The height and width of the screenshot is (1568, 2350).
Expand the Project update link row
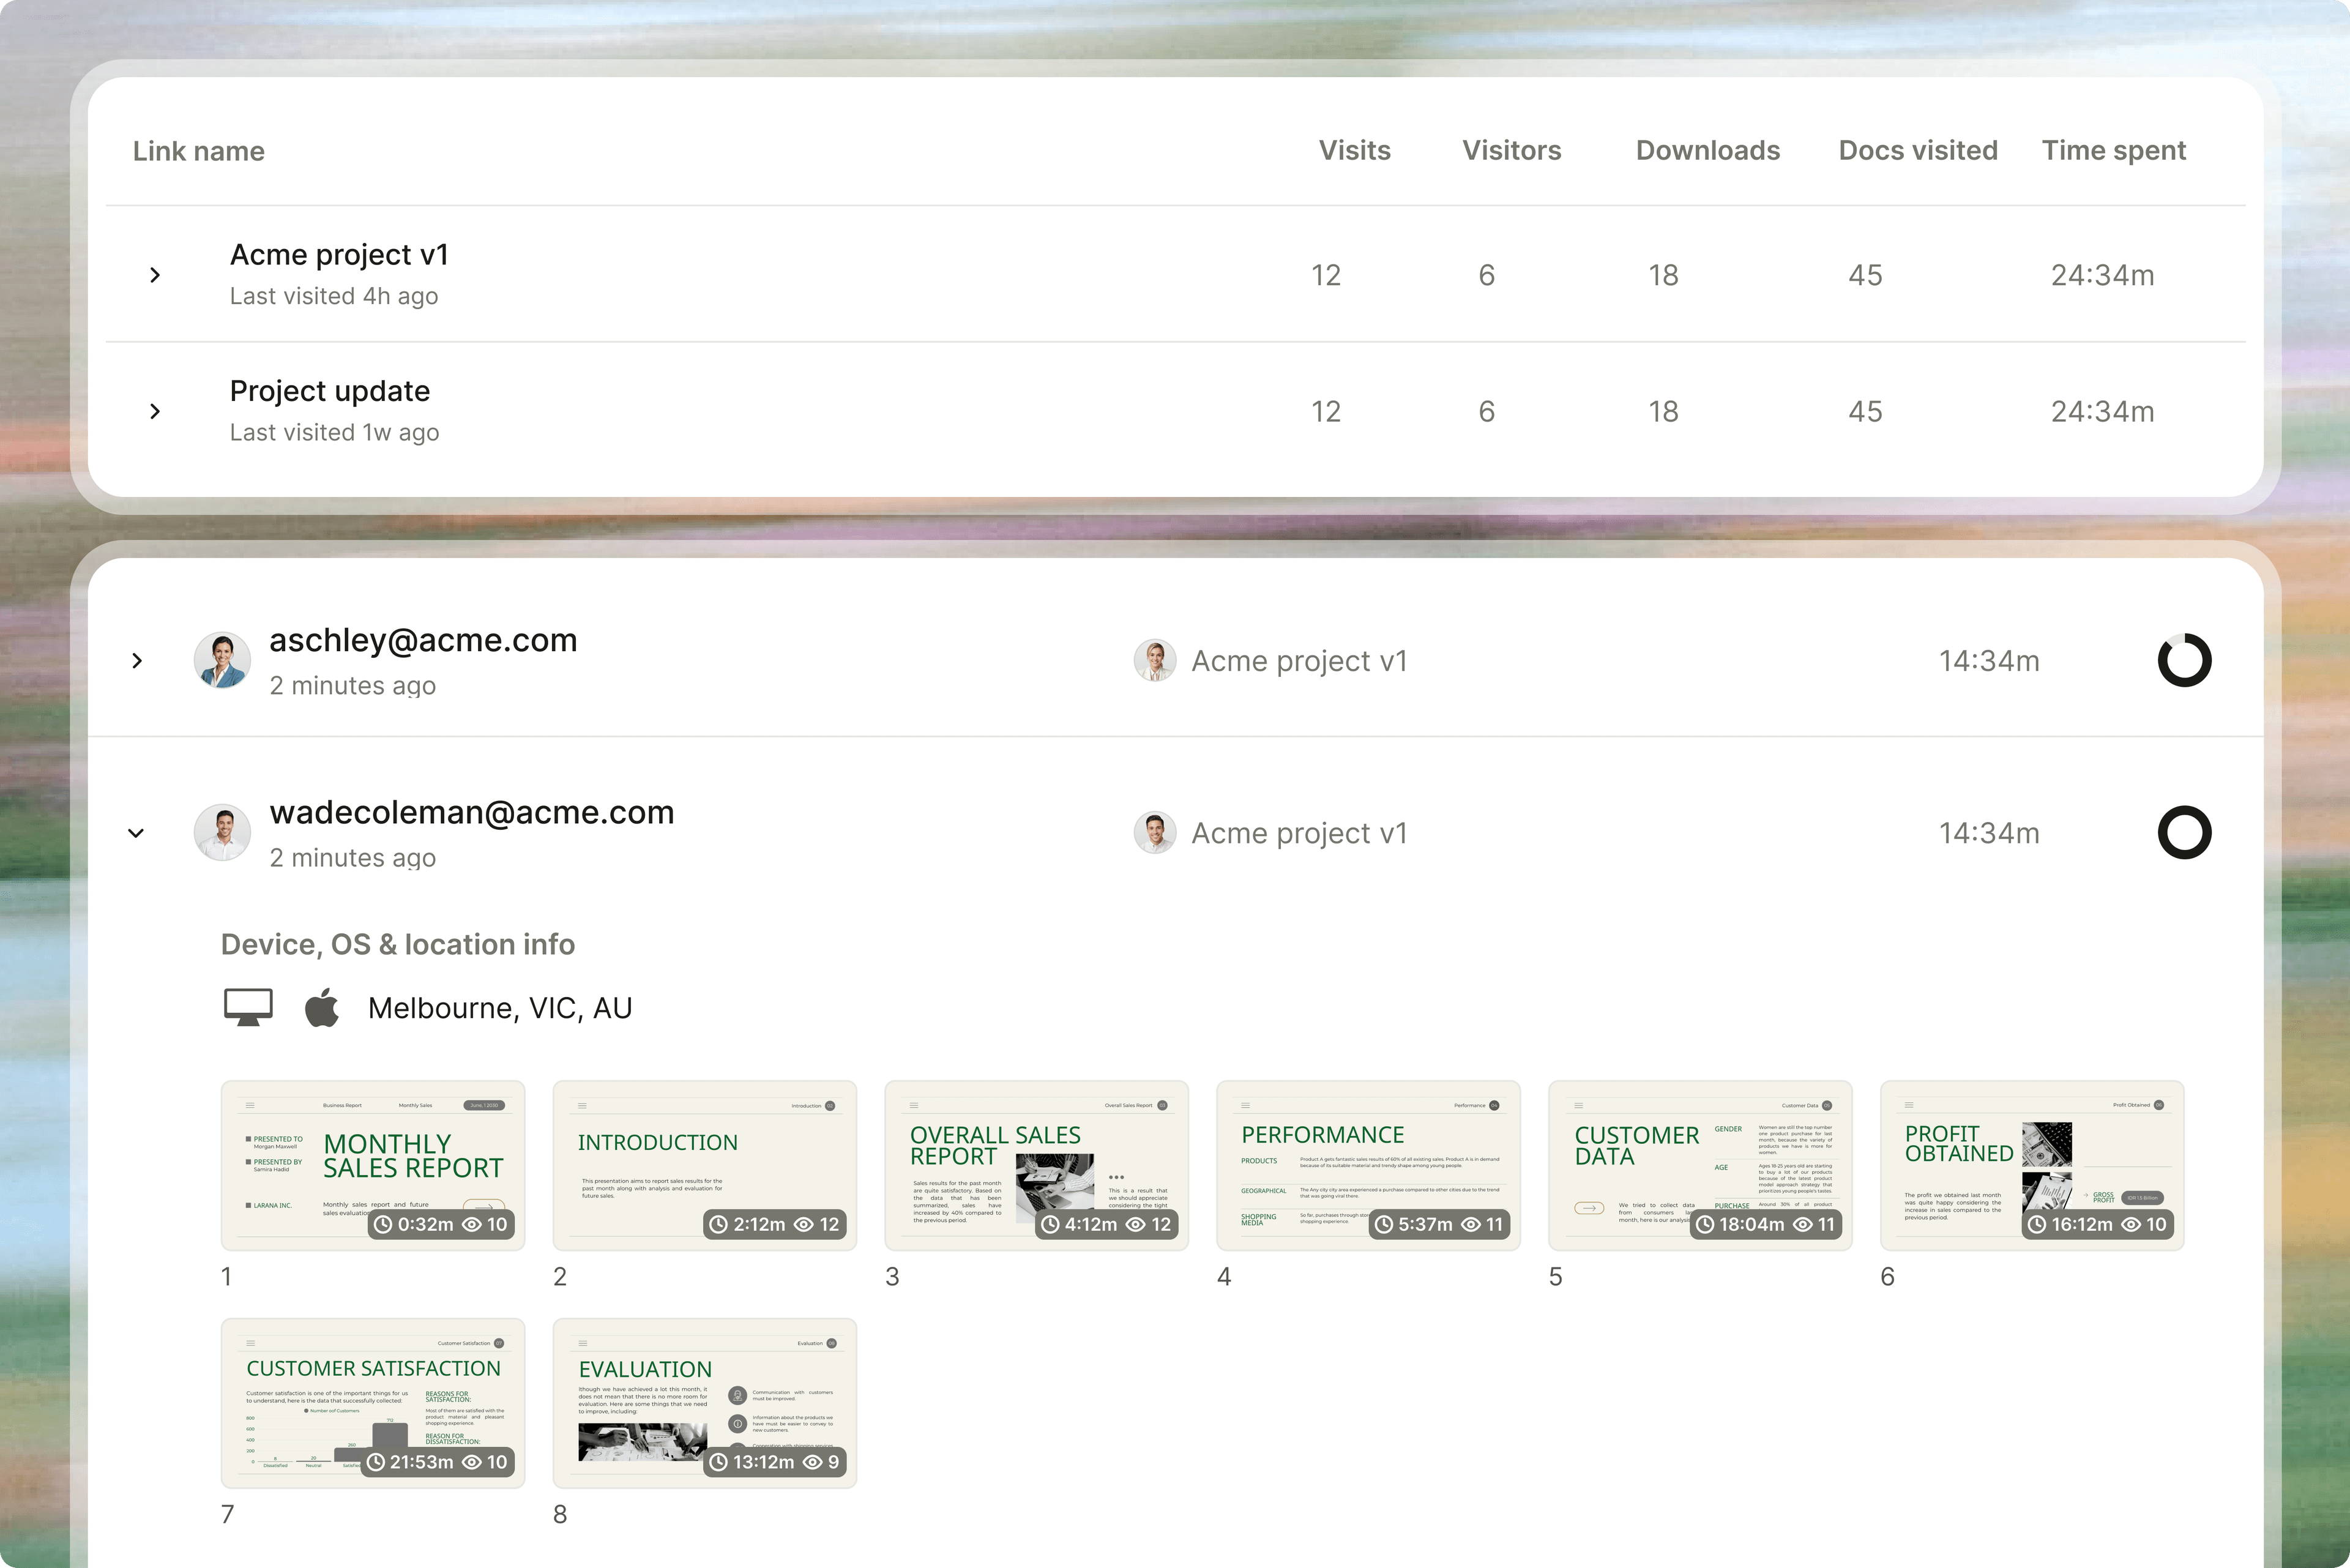click(155, 411)
